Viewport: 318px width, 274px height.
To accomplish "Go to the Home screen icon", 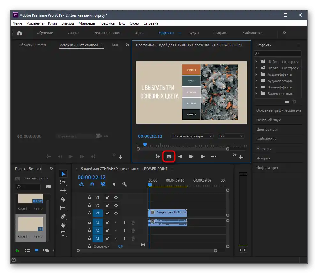I will click(19, 33).
